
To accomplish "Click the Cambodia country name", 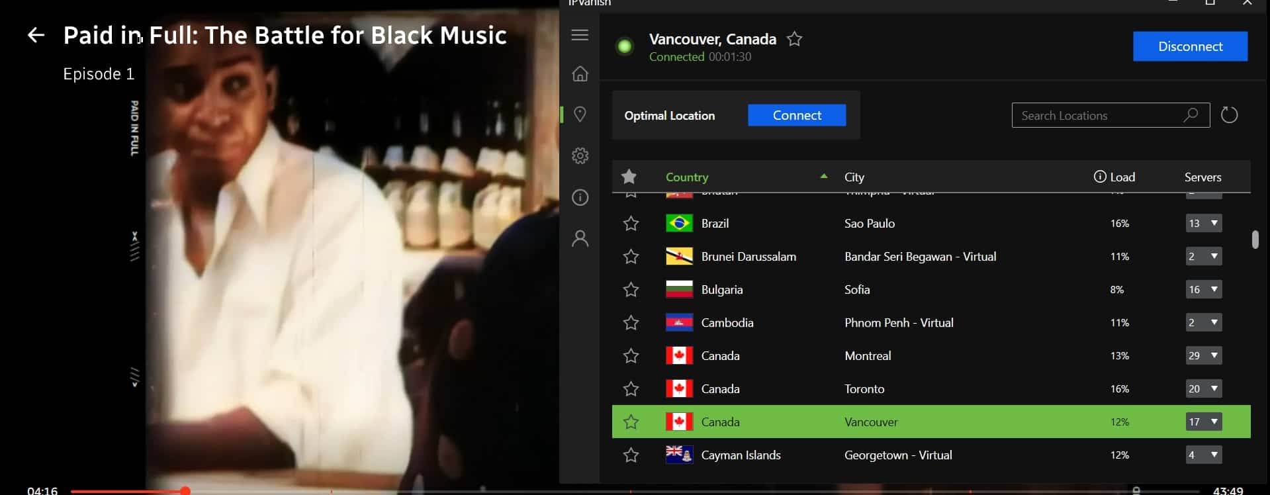I will pyautogui.click(x=727, y=322).
